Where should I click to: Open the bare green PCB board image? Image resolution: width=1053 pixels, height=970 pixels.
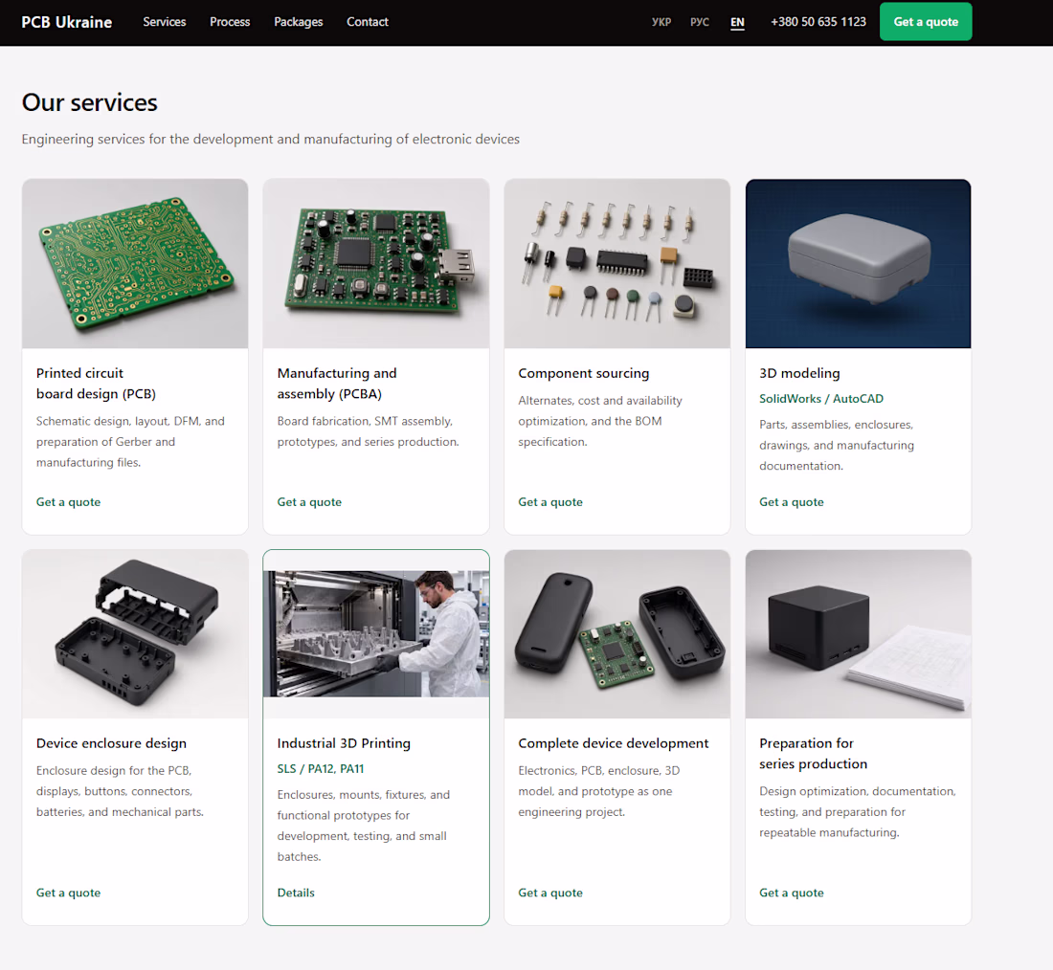[x=135, y=264]
